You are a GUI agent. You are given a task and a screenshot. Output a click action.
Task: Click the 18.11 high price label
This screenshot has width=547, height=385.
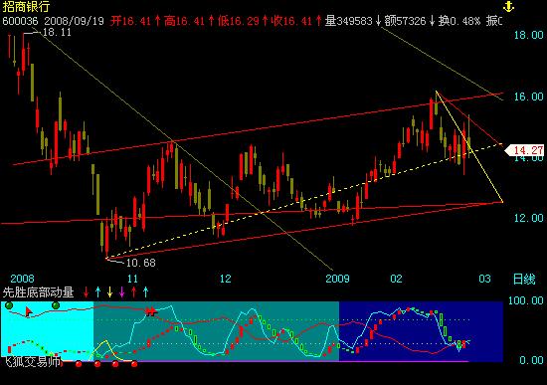pyautogui.click(x=57, y=33)
